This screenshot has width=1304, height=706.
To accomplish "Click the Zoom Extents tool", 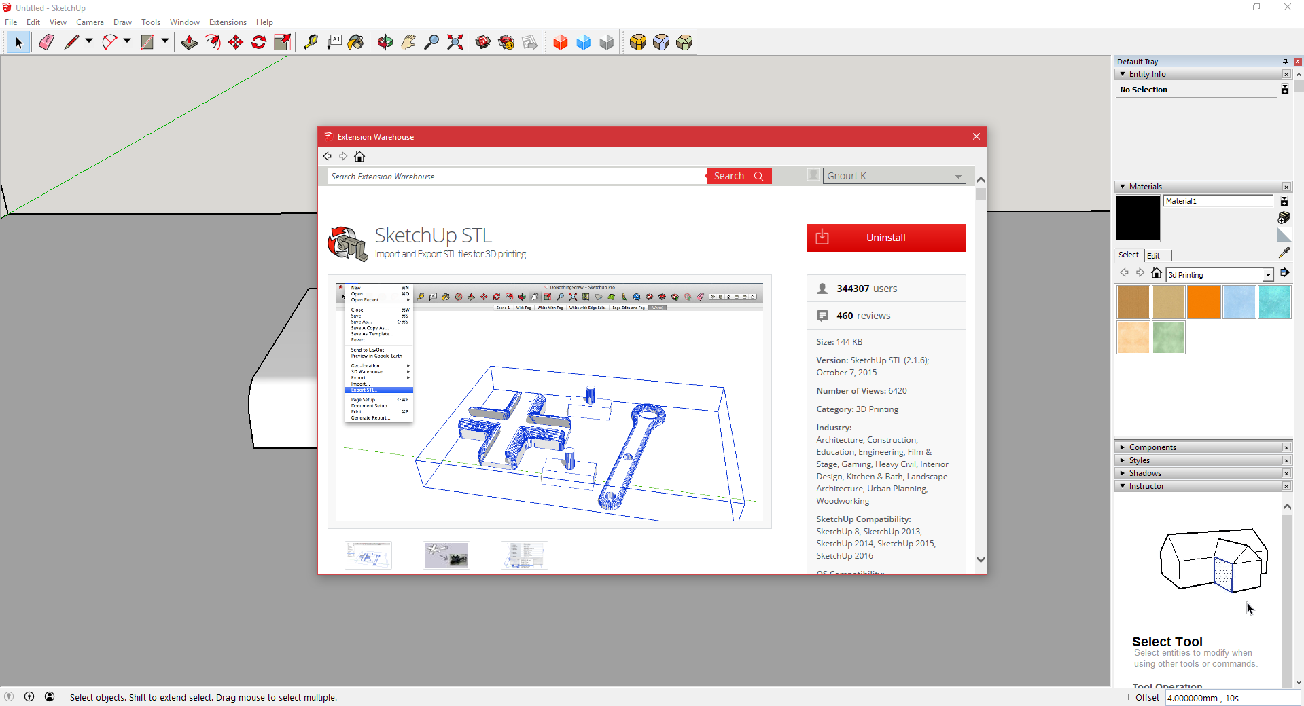I will (455, 43).
